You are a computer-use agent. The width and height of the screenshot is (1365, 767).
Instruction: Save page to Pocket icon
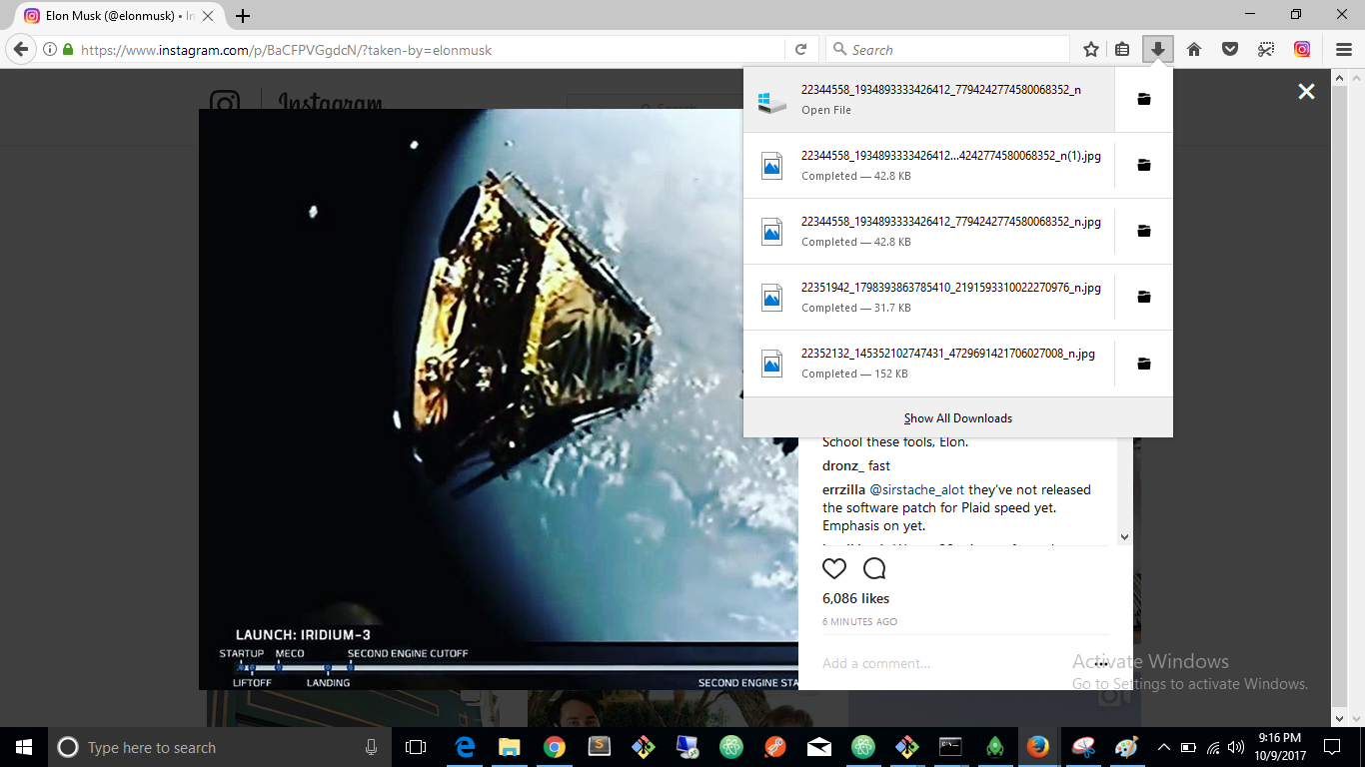click(1230, 49)
